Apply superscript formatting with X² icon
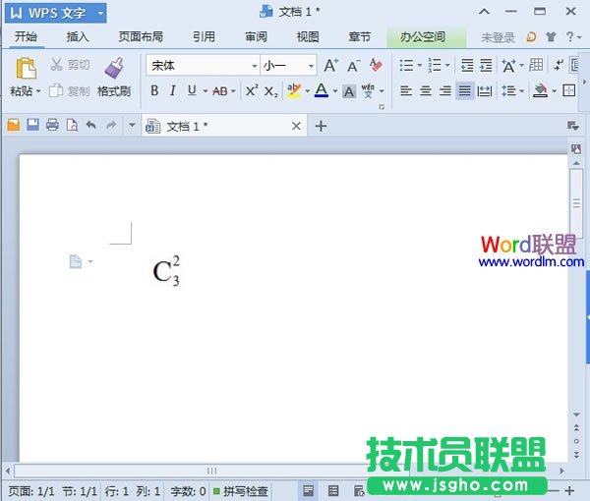Image resolution: width=590 pixels, height=501 pixels. 251,90
